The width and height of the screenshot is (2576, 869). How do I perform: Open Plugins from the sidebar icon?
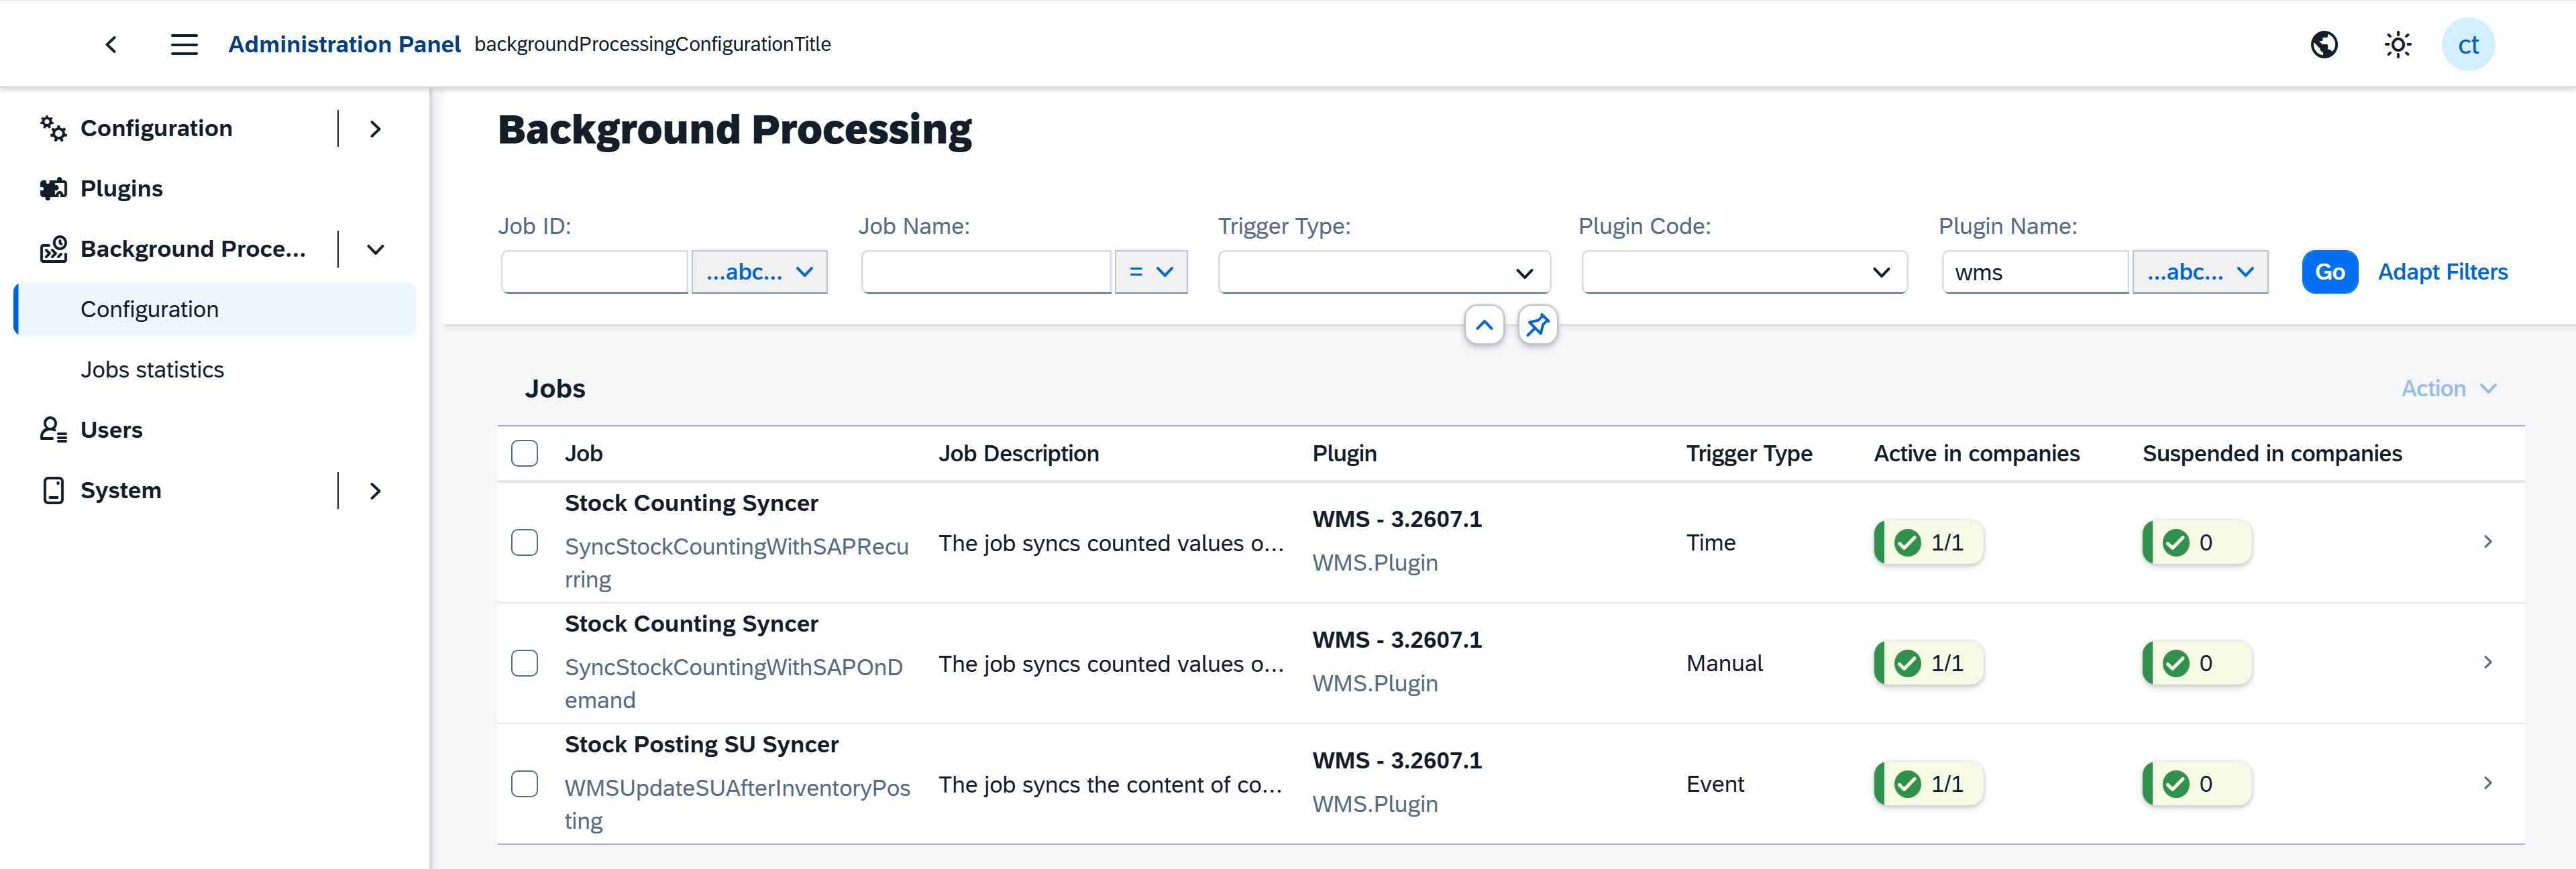[53, 188]
